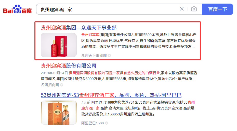Open the 贵州迎宾酒股份有限公司 result title
Screen dimensions: 237x131
pos(69,66)
